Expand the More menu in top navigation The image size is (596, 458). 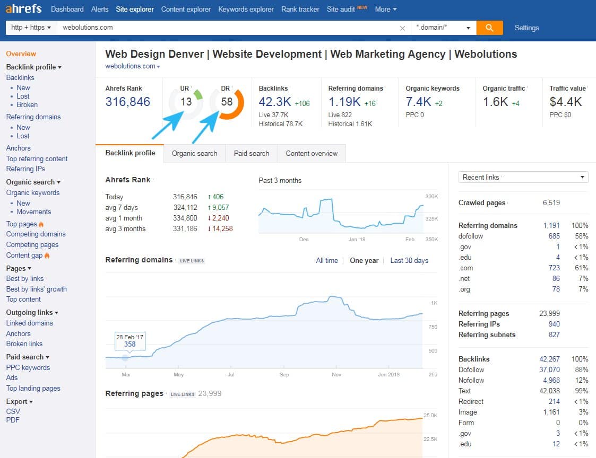coord(385,9)
